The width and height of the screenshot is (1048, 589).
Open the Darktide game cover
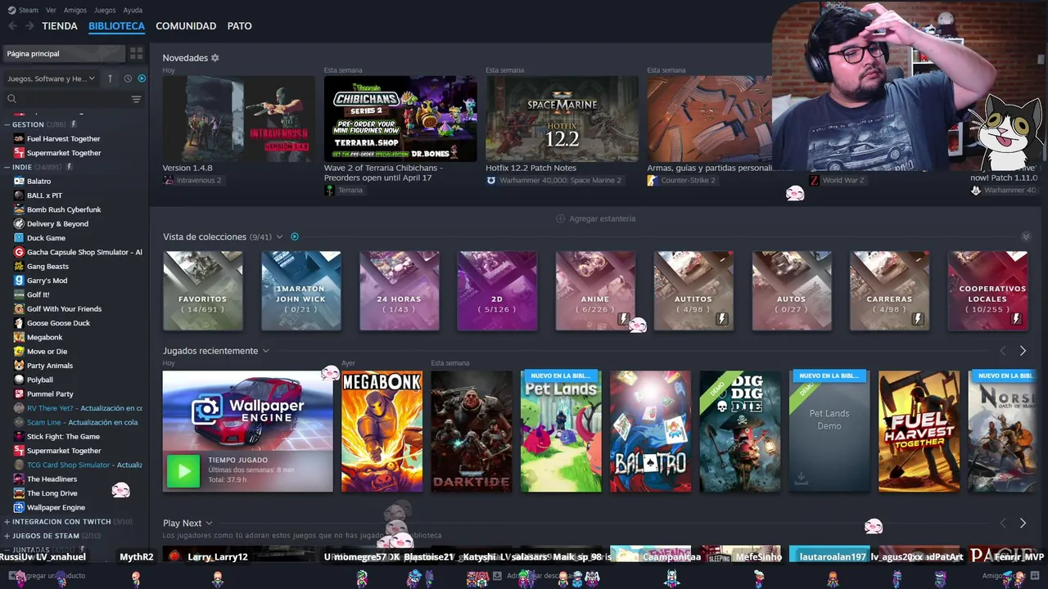472,431
